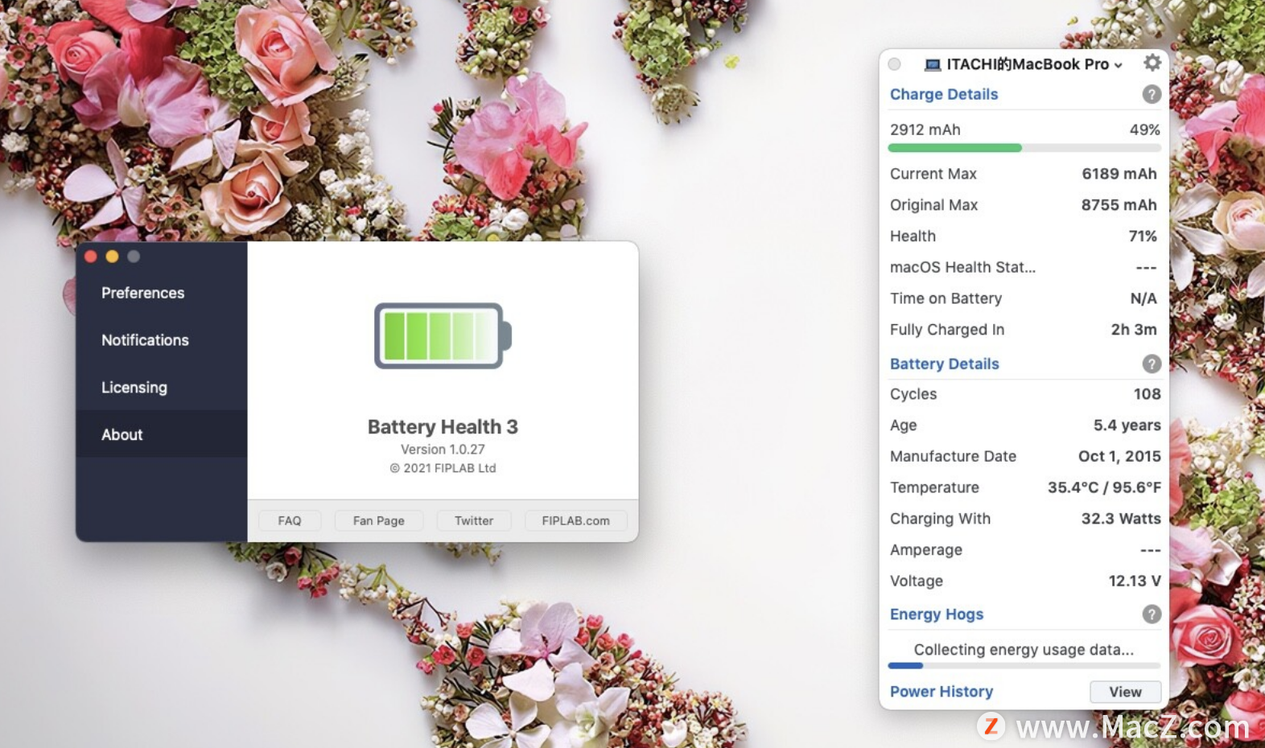Click the 6189 mAh value
The height and width of the screenshot is (748, 1265).
point(1119,174)
